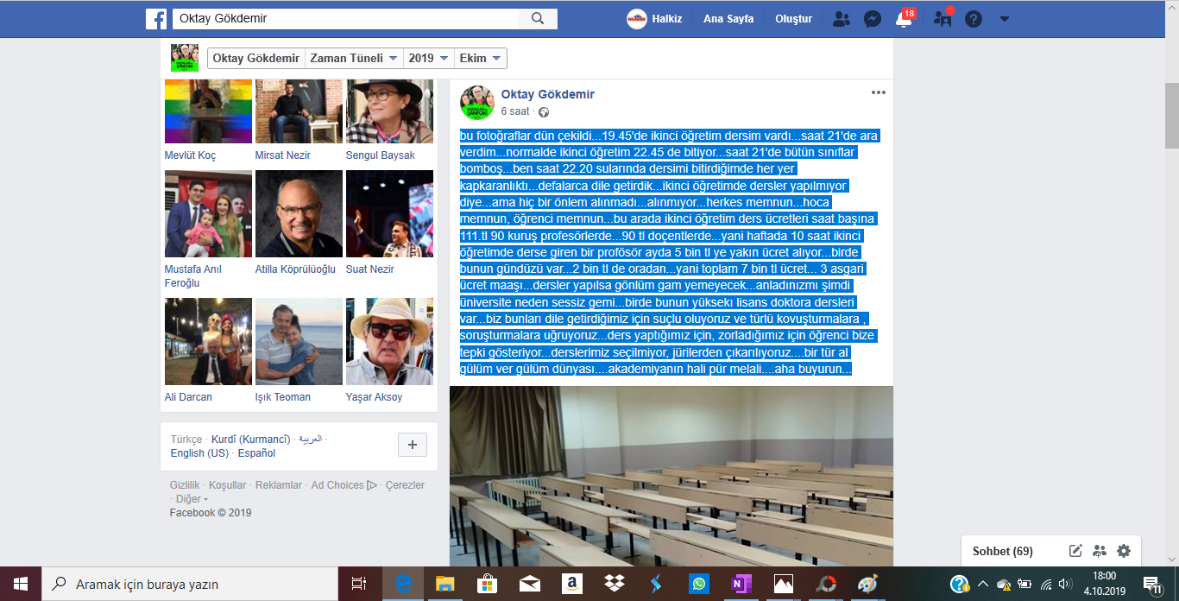Open the post options three-dot menu

(878, 93)
